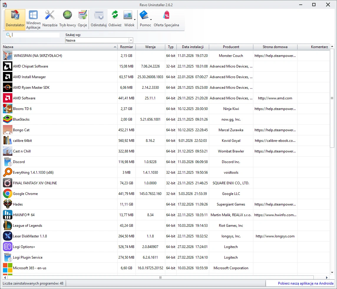337x289 pixels.
Task: Sort by Data instalacji column header
Action: pos(193,47)
